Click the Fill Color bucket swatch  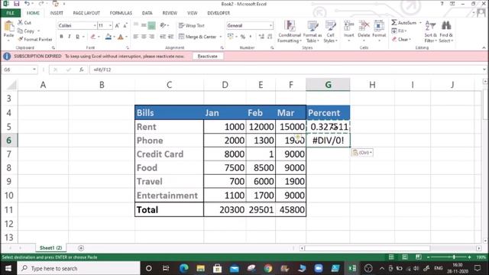click(x=108, y=37)
